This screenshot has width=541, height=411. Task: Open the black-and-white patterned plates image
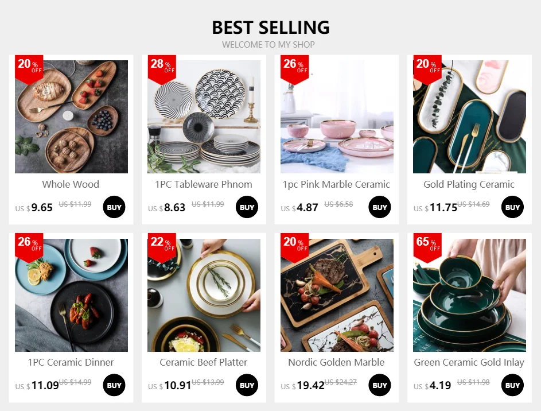coord(204,117)
